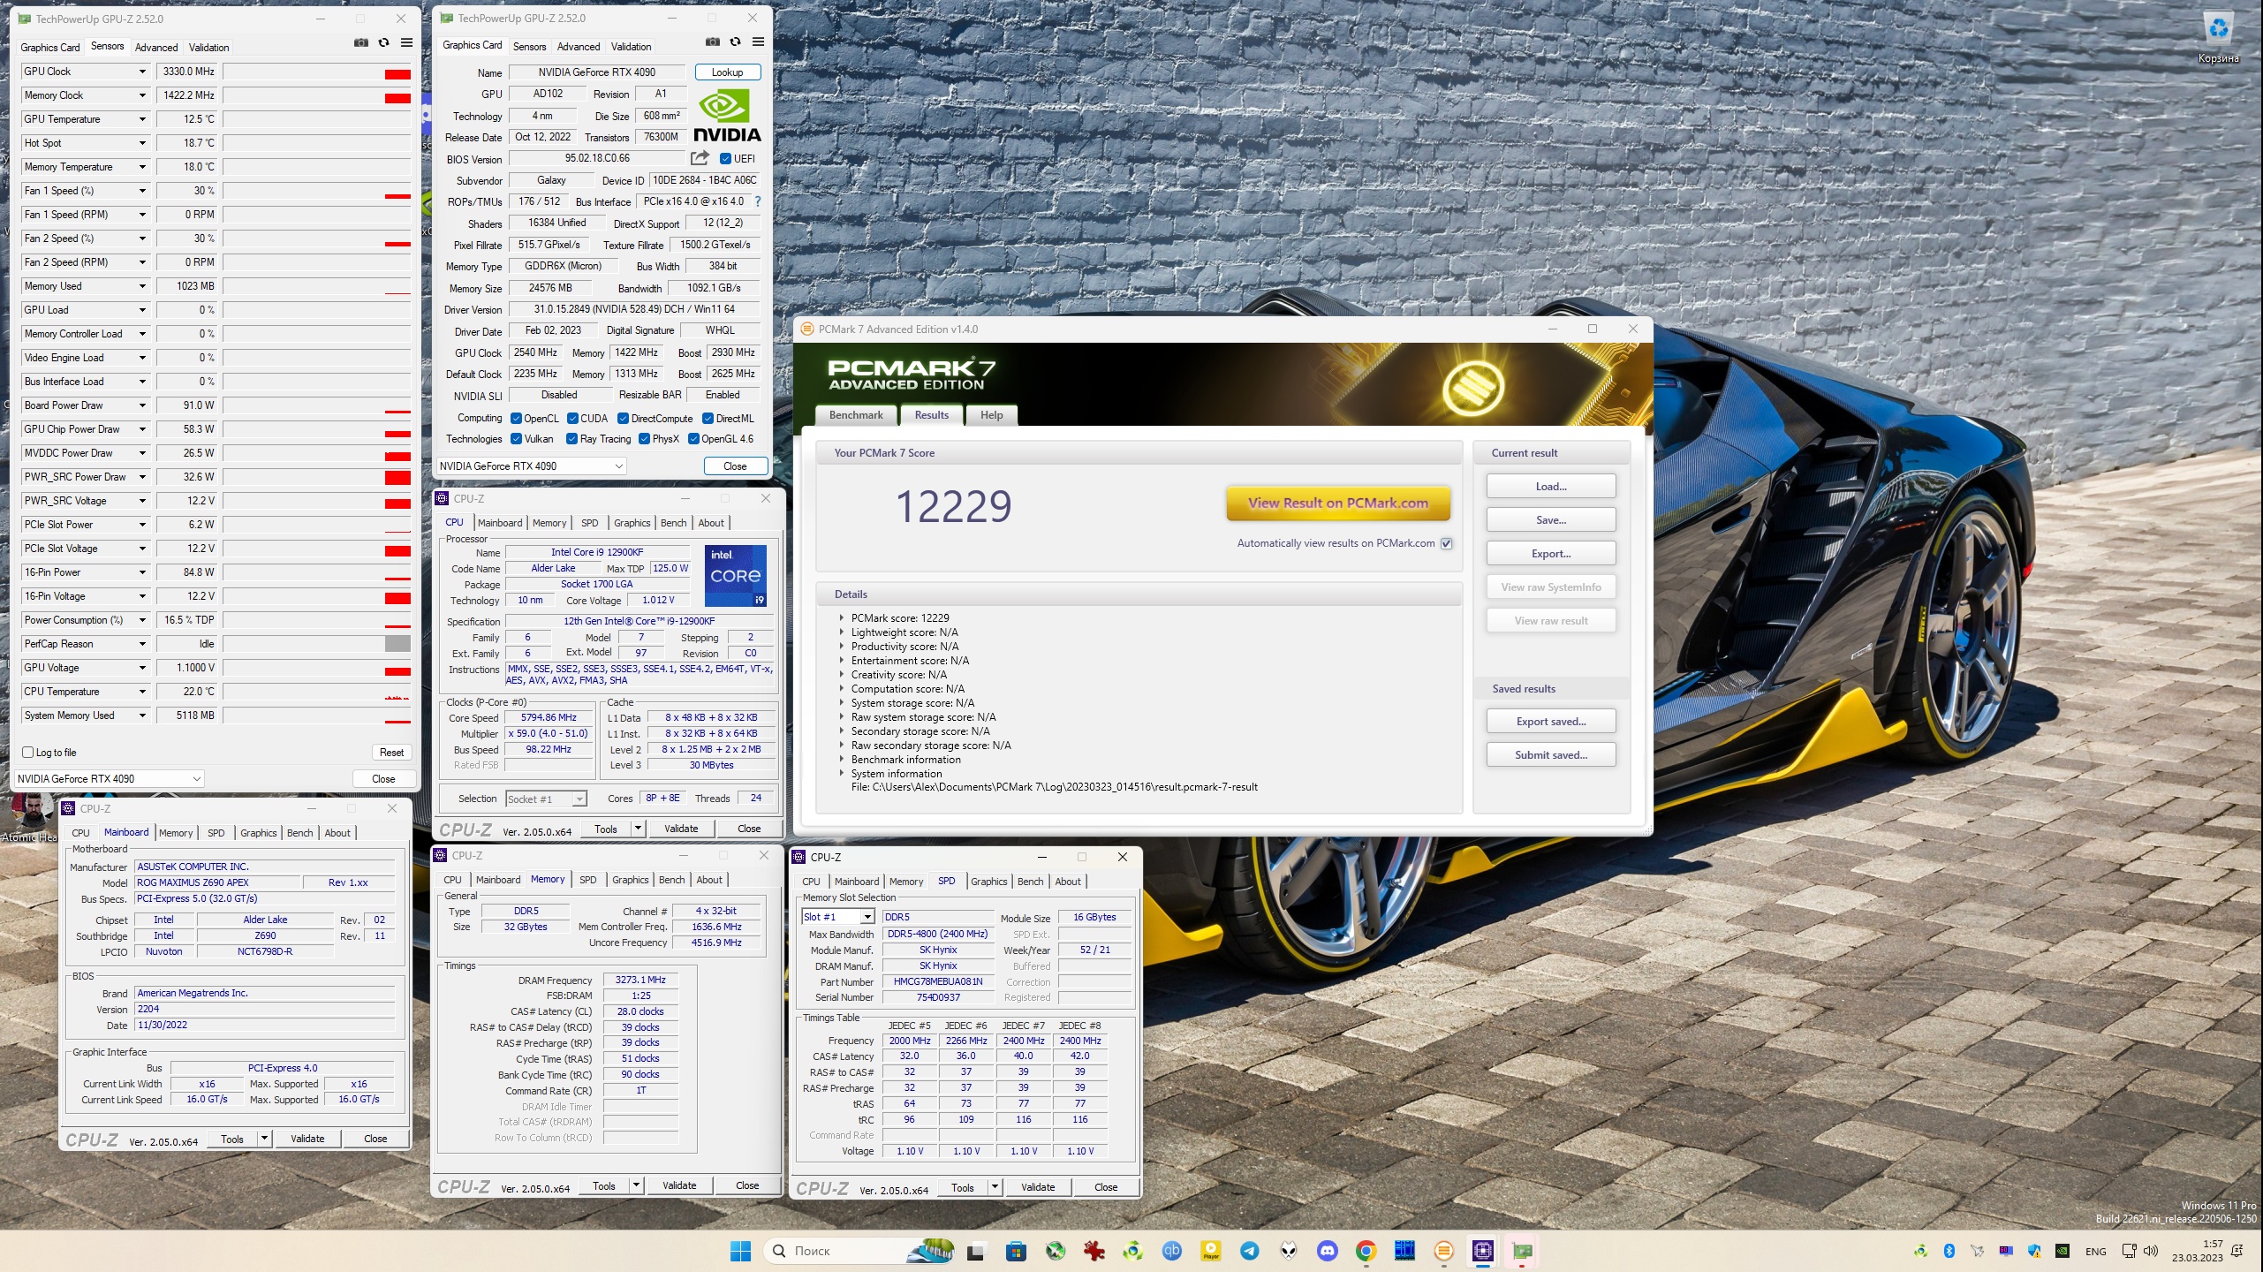Screen dimensions: 2263x1272
Task: Toggle DirectML checkbox
Action: [x=708, y=419]
